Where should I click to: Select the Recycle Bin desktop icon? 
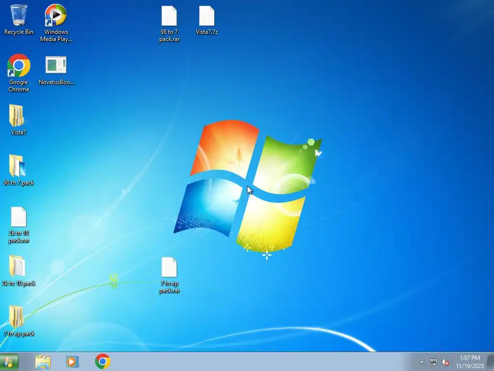pos(19,19)
